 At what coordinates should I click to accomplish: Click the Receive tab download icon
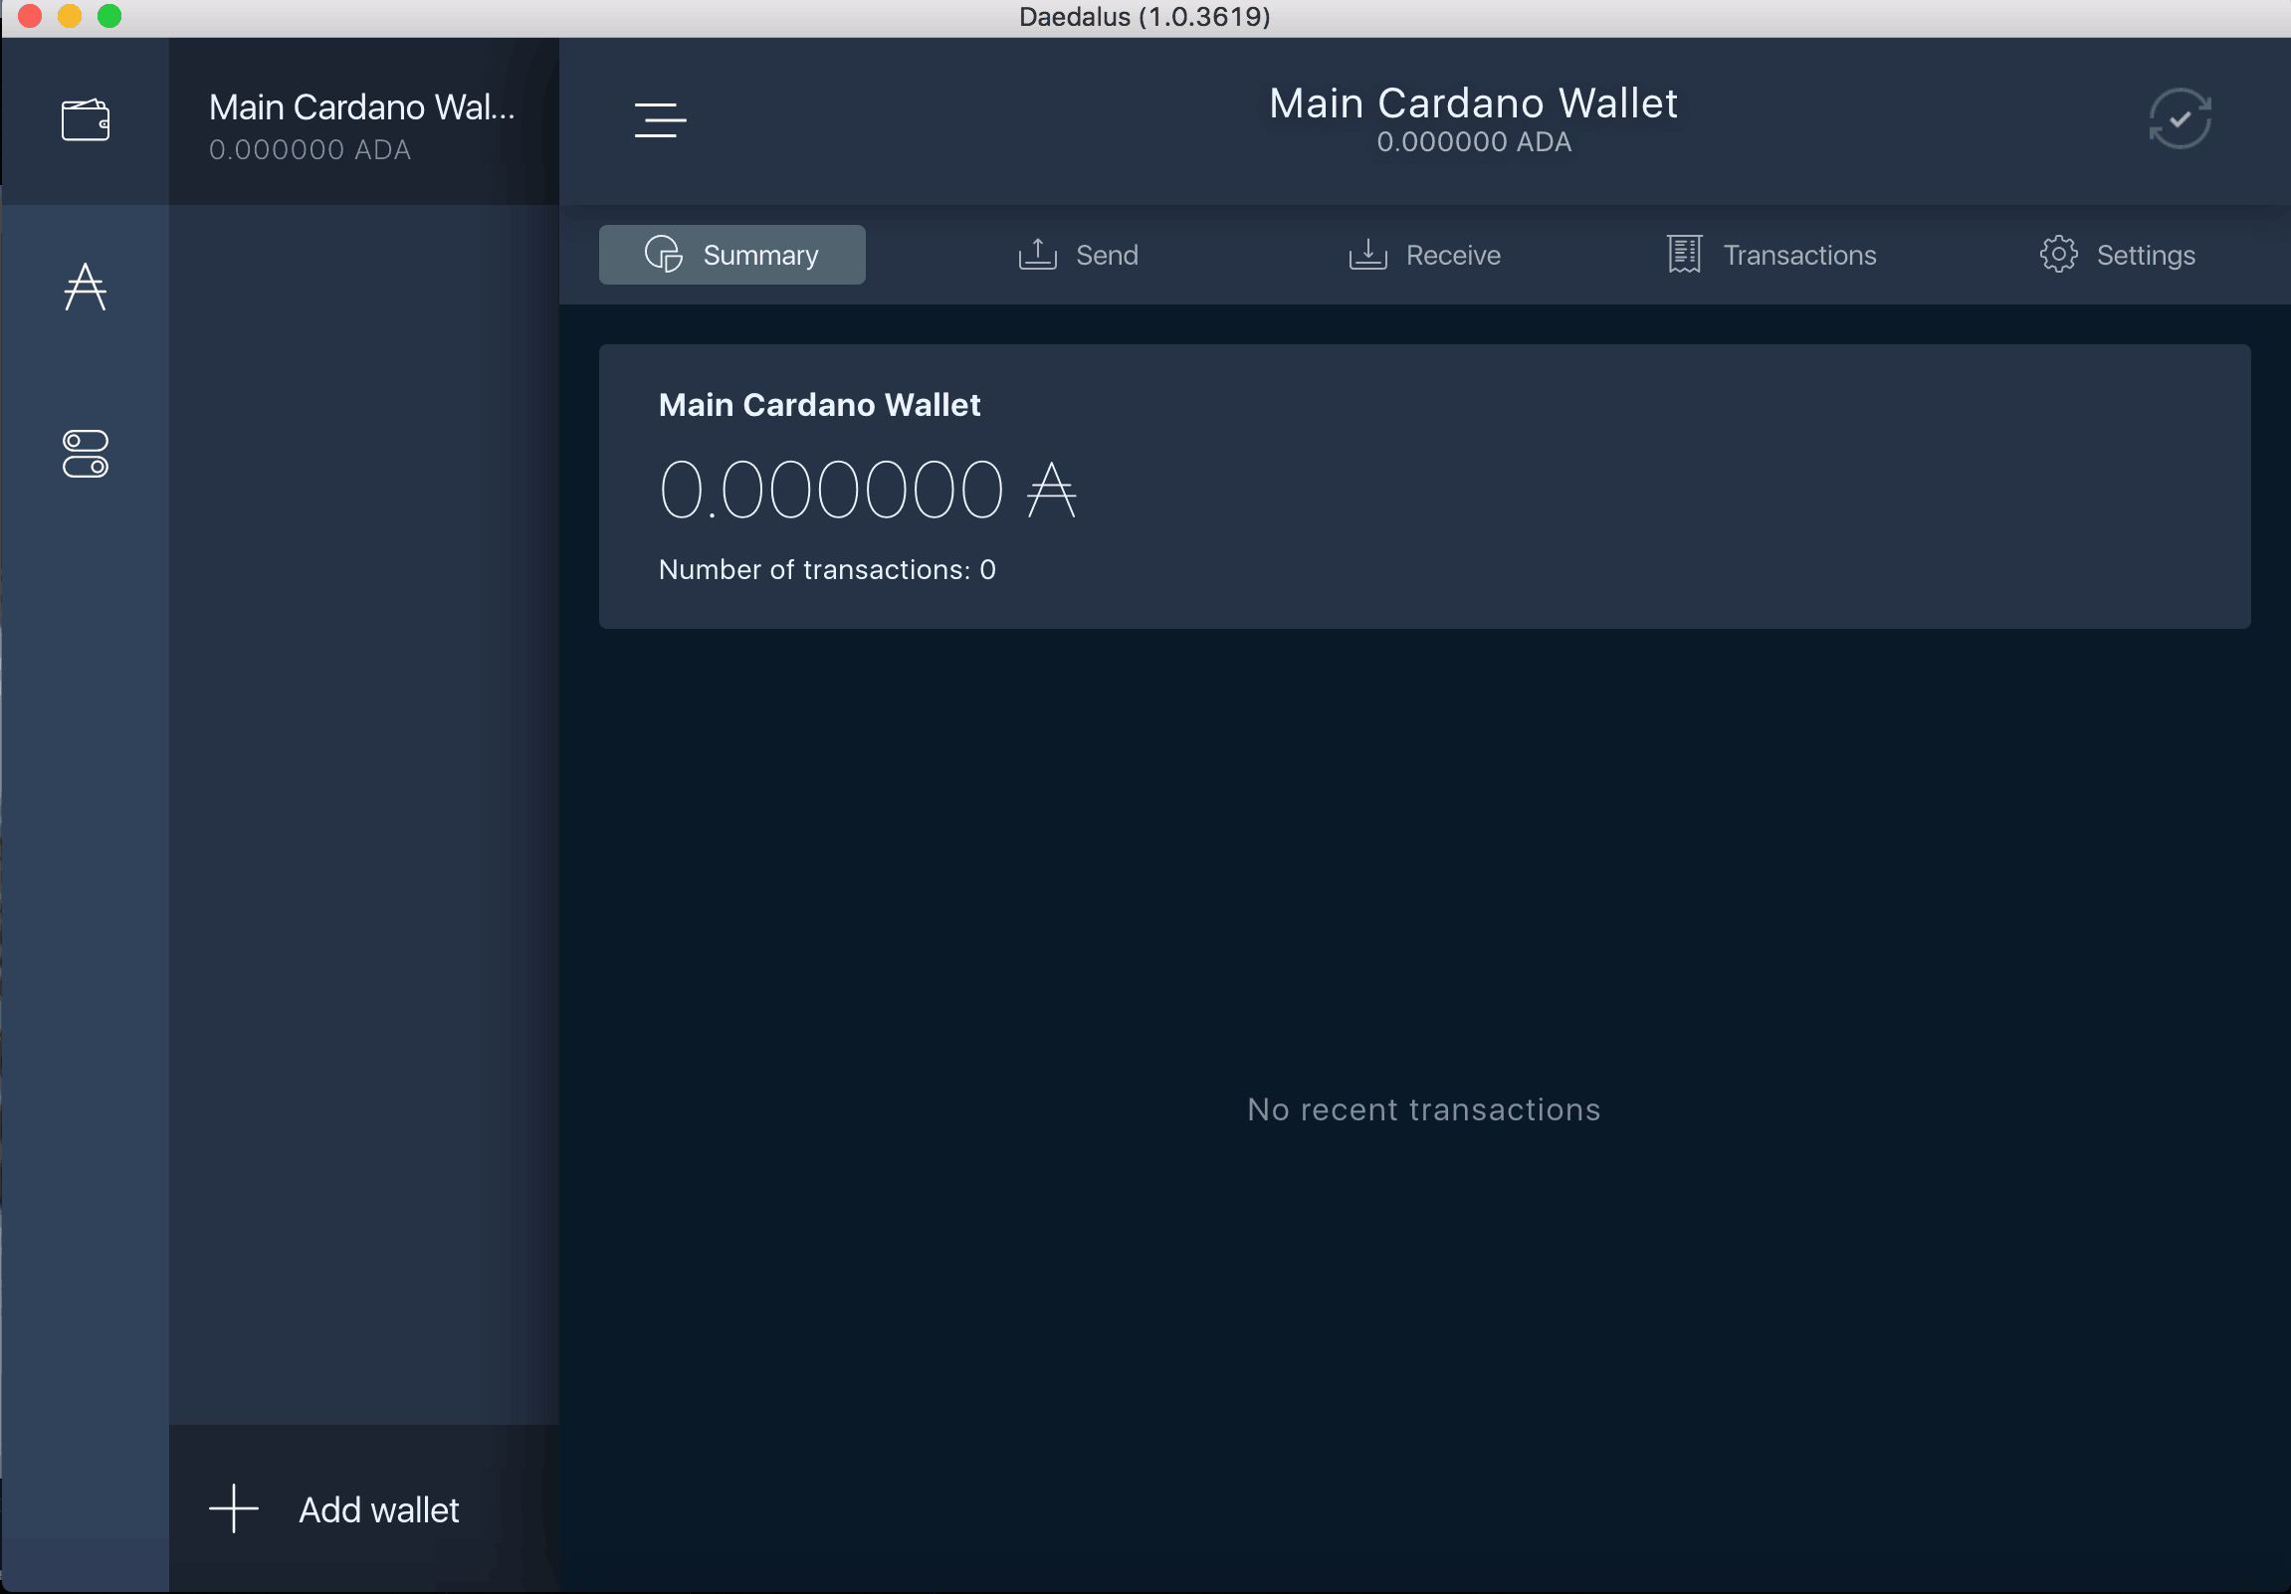1368,254
